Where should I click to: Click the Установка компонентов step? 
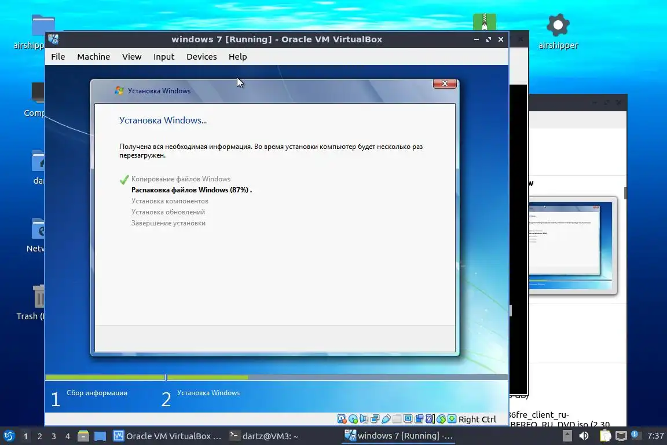click(x=170, y=201)
